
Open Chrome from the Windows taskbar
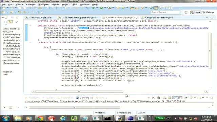tap(40, 118)
